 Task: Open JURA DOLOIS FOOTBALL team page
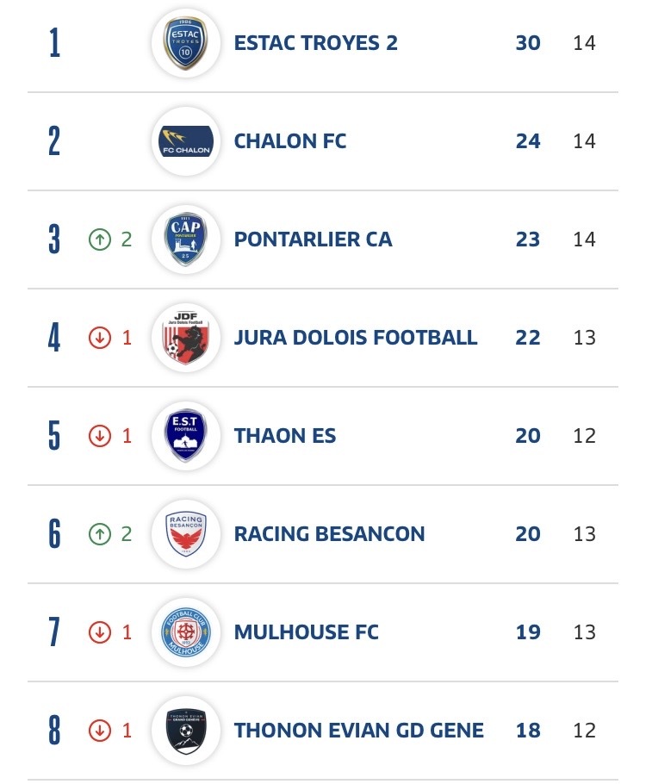point(355,338)
